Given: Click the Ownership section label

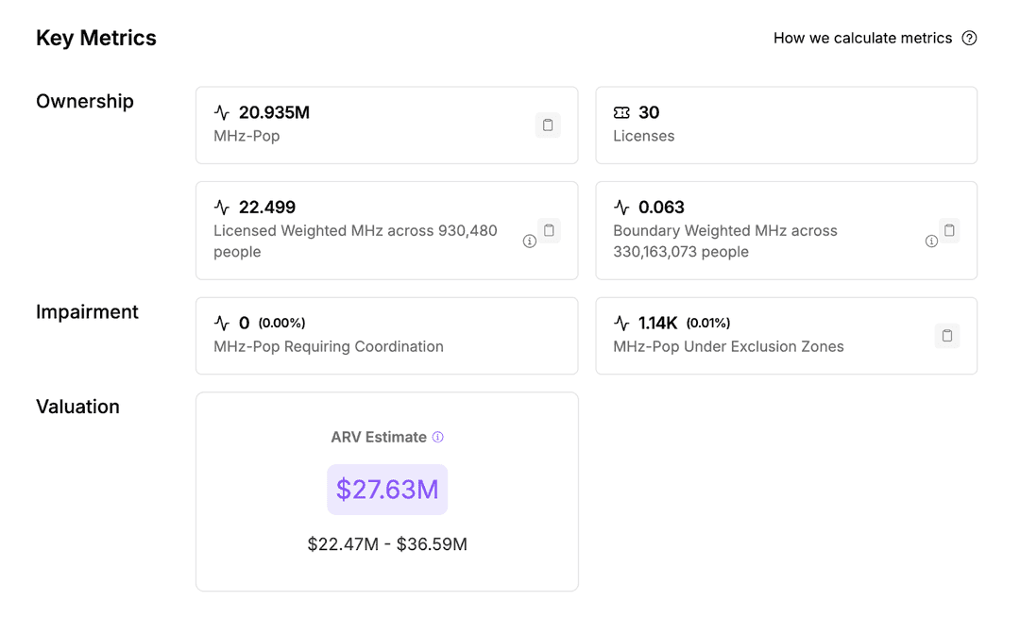Looking at the screenshot, I should coord(85,102).
